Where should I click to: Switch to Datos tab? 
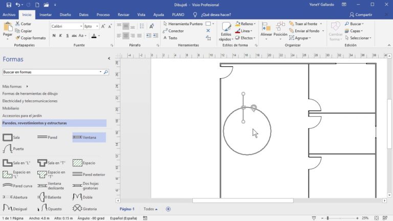point(84,15)
